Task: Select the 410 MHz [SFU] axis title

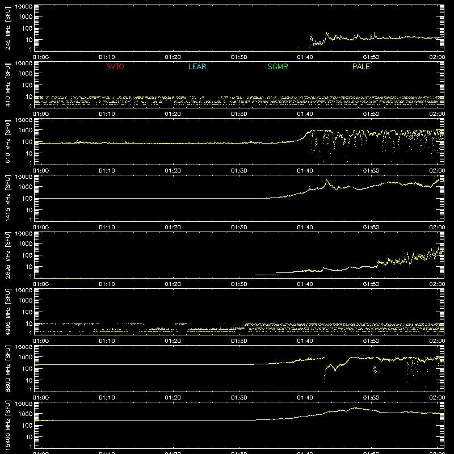Action: [x=7, y=85]
